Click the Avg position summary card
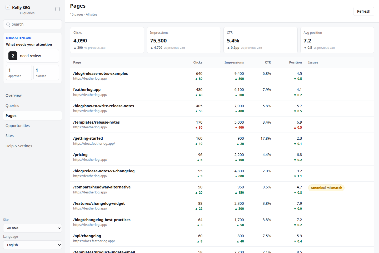The image size is (379, 253). [x=337, y=40]
